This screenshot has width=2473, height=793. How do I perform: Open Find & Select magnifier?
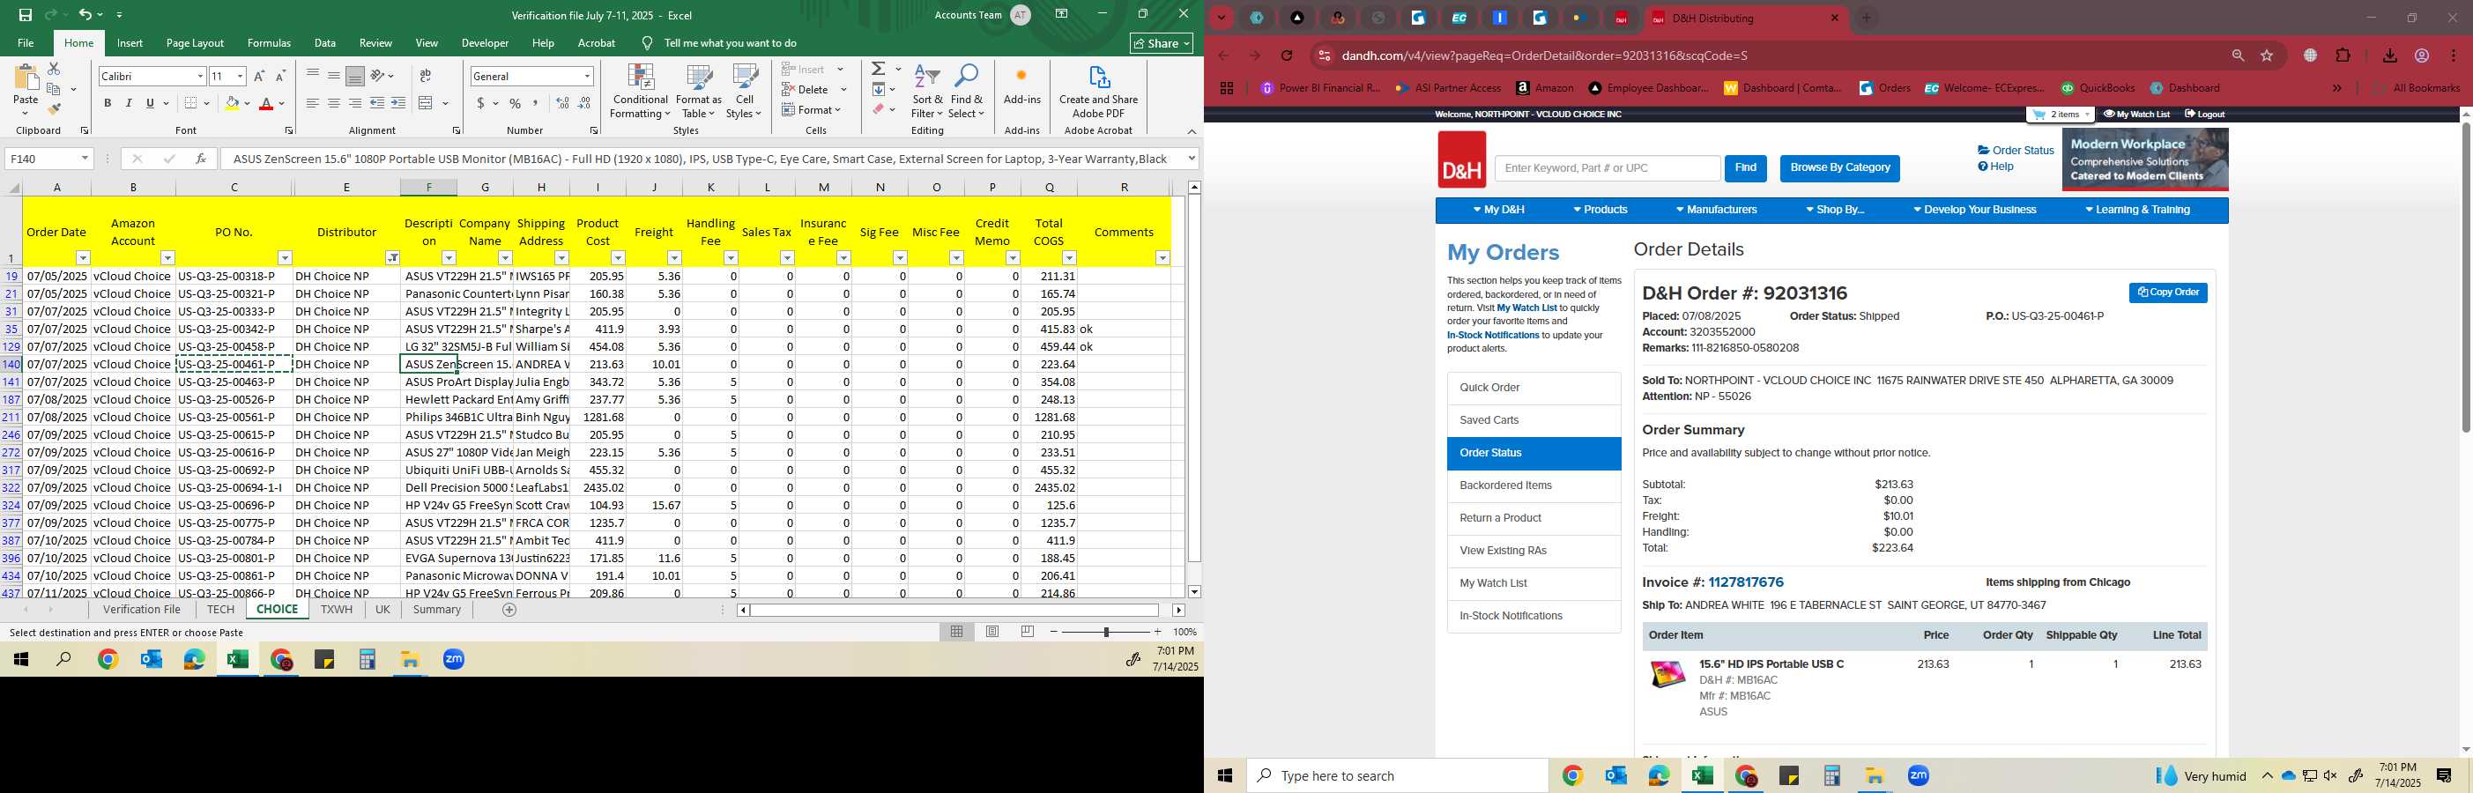pyautogui.click(x=967, y=93)
